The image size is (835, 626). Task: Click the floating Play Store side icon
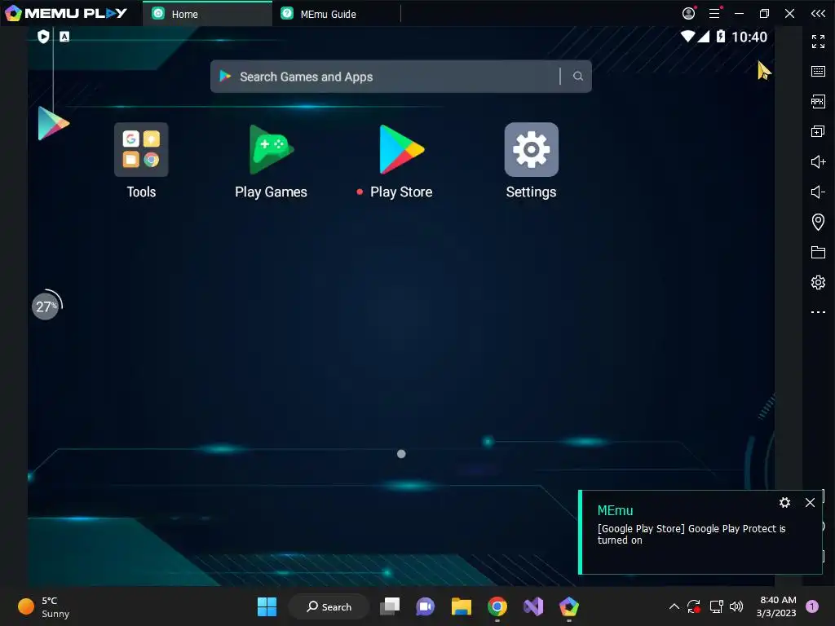click(x=53, y=124)
